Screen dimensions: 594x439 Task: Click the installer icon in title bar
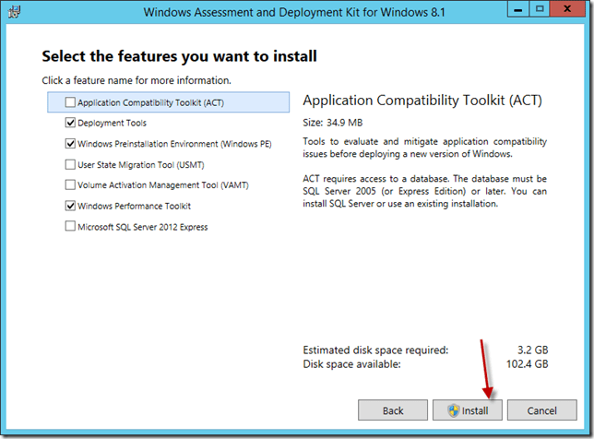pyautogui.click(x=14, y=13)
